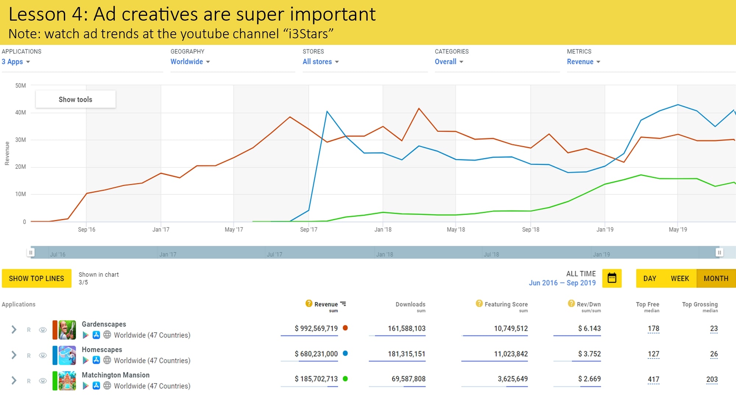
Task: Click the SHOW TOP LINES button
Action: point(36,279)
